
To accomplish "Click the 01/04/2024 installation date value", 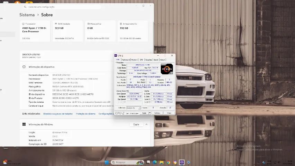I will (x=57, y=140).
